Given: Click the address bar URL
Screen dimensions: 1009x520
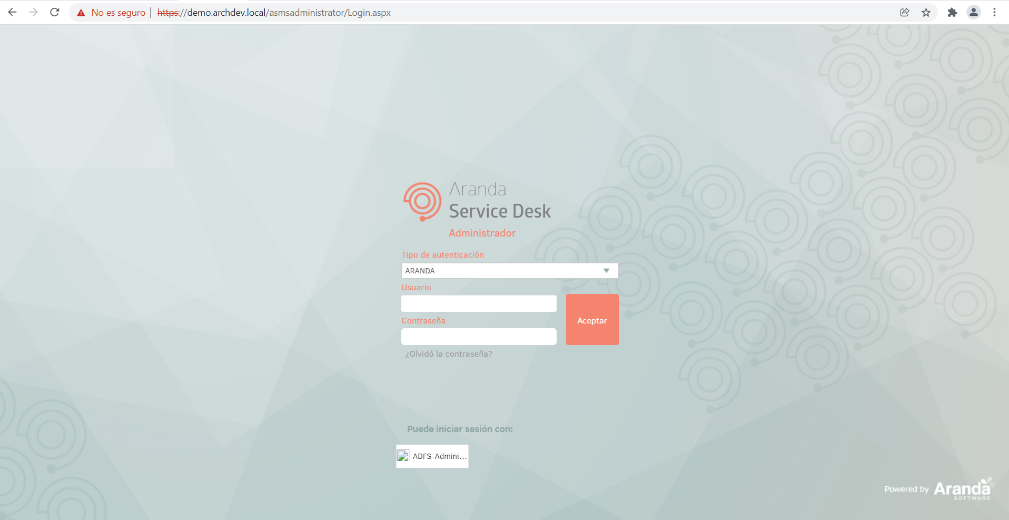Looking at the screenshot, I should coord(274,13).
